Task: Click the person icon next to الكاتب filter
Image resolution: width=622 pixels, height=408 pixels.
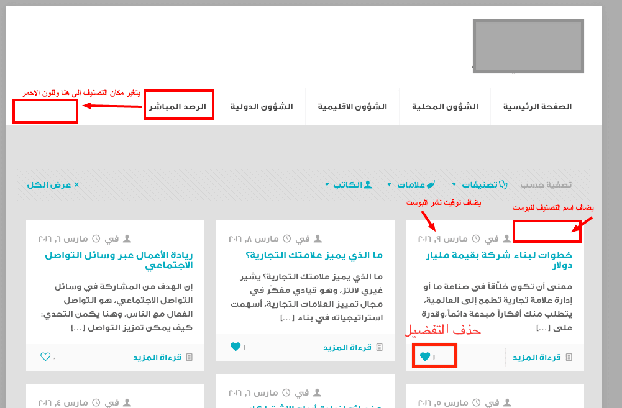Action: pyautogui.click(x=368, y=184)
